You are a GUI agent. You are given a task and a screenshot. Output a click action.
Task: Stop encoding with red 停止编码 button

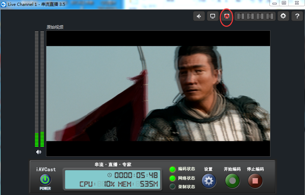click(x=255, y=181)
